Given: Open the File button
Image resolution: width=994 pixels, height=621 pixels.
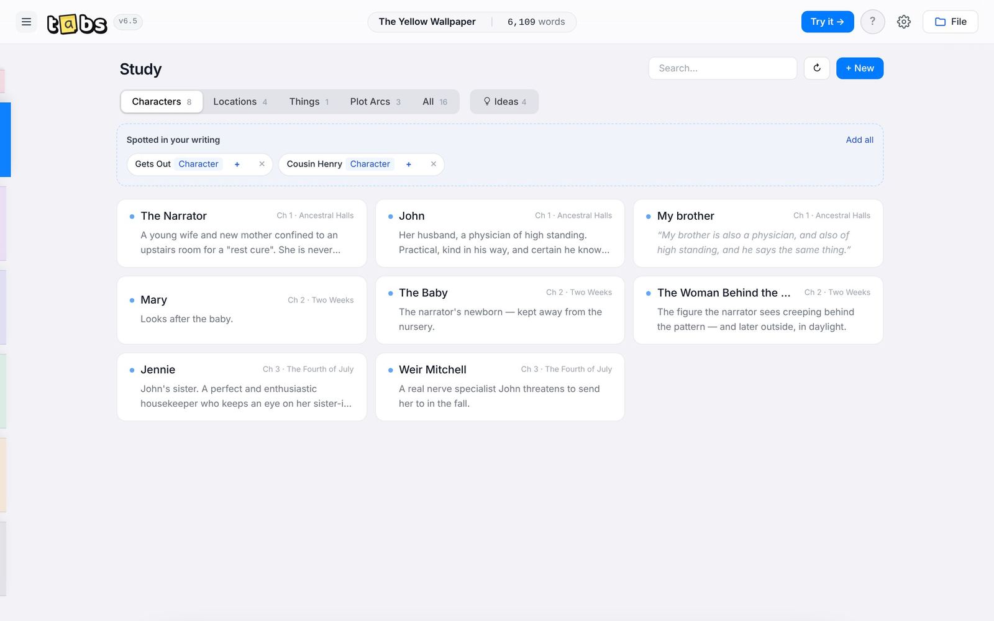Looking at the screenshot, I should pos(950,22).
